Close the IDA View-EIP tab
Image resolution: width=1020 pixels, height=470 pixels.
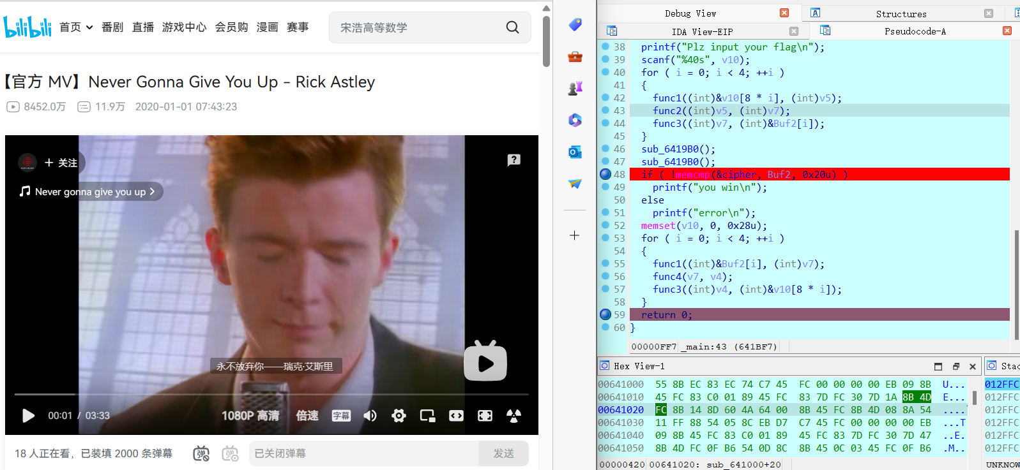pyautogui.click(x=794, y=31)
